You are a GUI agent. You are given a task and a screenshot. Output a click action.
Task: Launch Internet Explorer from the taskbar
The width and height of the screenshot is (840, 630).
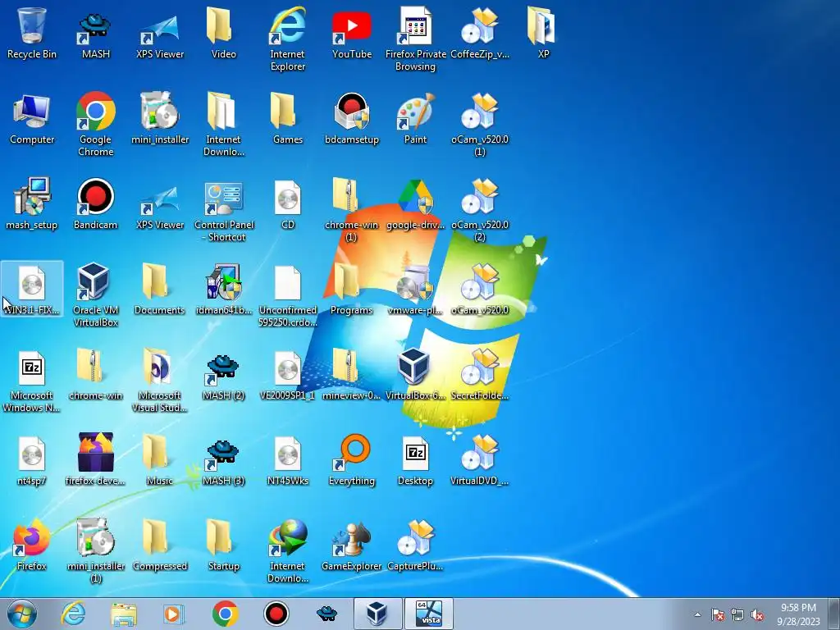[x=73, y=614]
